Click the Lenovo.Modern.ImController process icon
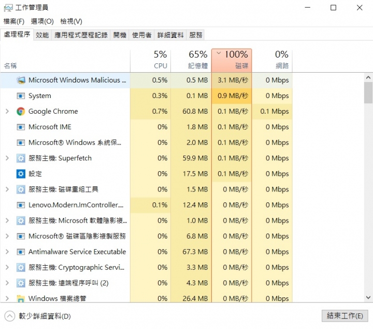The image size is (373, 329). point(21,205)
